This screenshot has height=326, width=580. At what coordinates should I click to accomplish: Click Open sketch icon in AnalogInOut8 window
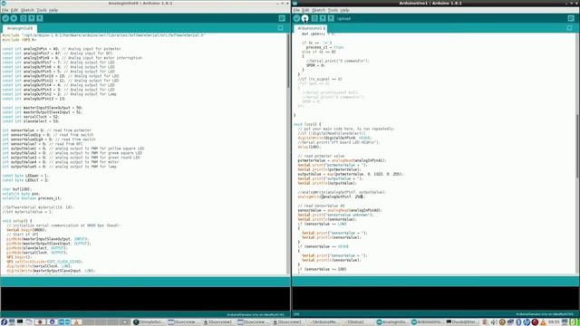tap(32, 18)
